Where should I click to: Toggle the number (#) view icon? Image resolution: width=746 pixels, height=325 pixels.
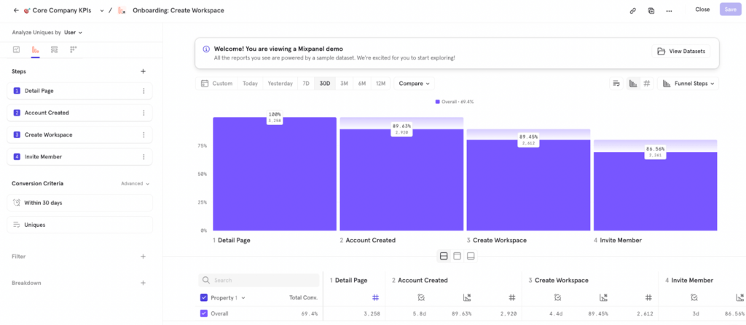point(647,84)
